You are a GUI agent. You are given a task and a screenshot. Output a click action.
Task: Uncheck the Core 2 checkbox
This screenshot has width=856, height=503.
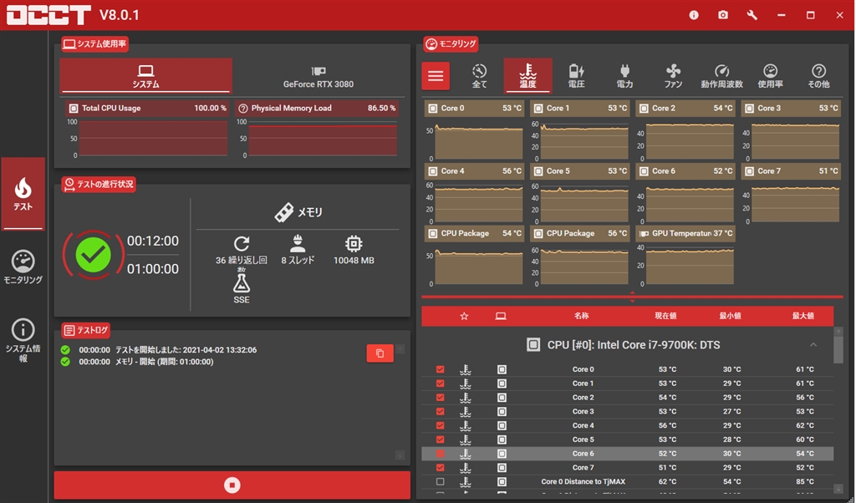pyautogui.click(x=440, y=398)
